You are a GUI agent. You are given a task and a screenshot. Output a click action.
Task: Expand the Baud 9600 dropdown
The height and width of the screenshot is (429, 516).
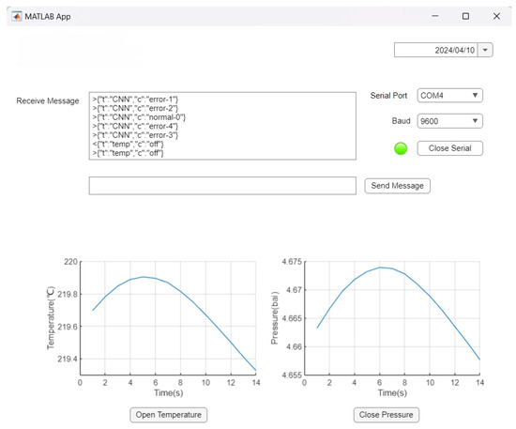pos(449,121)
